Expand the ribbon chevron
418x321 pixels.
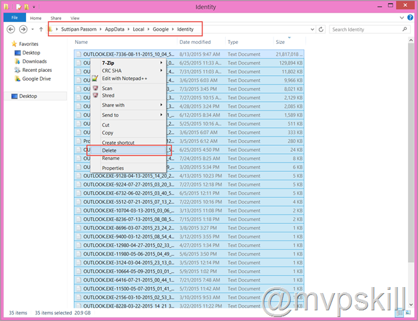pos(402,18)
